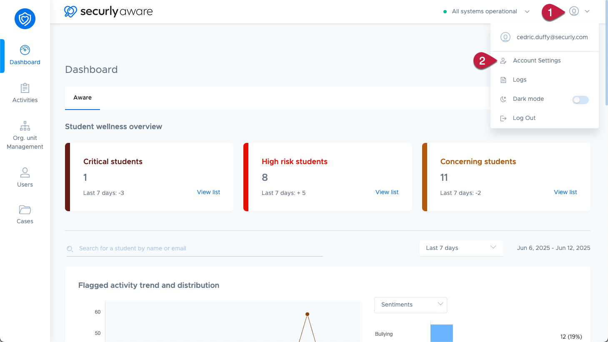Click the 'Last 7 days: -2' text

[x=460, y=193]
